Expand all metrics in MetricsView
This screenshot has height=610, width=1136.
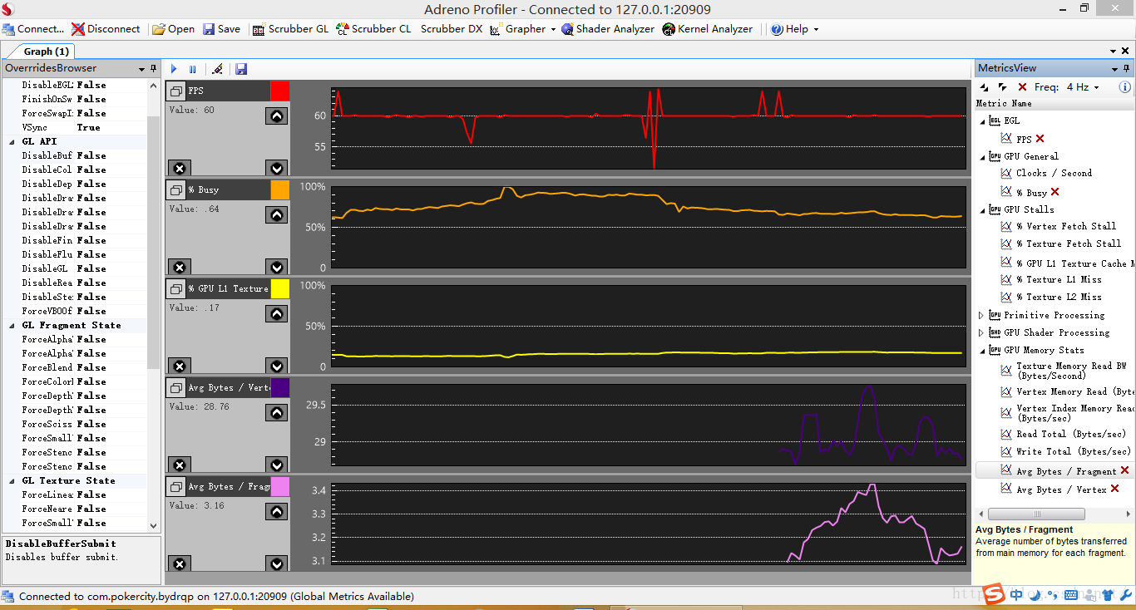pyautogui.click(x=985, y=86)
